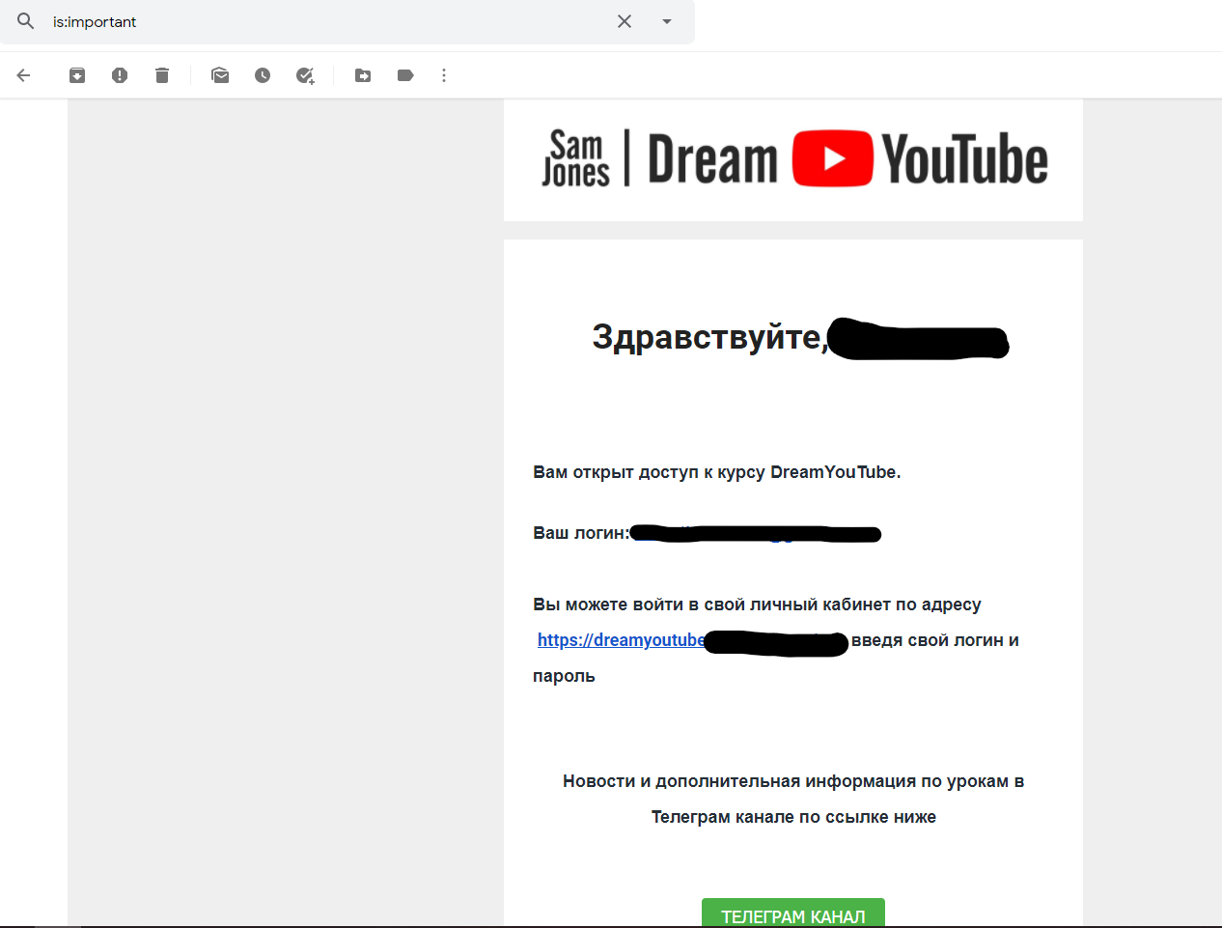Click the green ТЕЛЕГРАМ КАНАЛ button
1222x928 pixels.
click(x=793, y=914)
